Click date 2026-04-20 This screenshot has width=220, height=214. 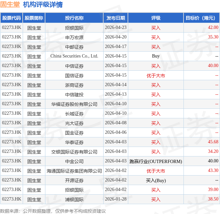coord(116,37)
